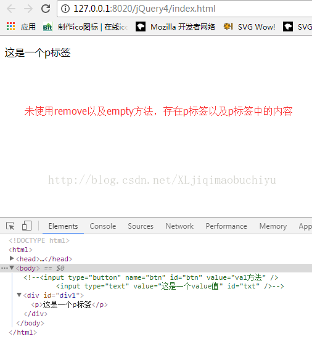Select the <body> == $0 node

pyautogui.click(x=156, y=268)
